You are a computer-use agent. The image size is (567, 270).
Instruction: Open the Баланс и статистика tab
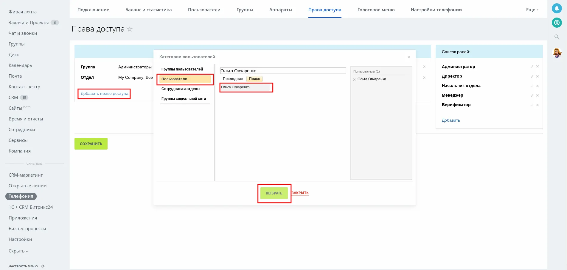(148, 10)
